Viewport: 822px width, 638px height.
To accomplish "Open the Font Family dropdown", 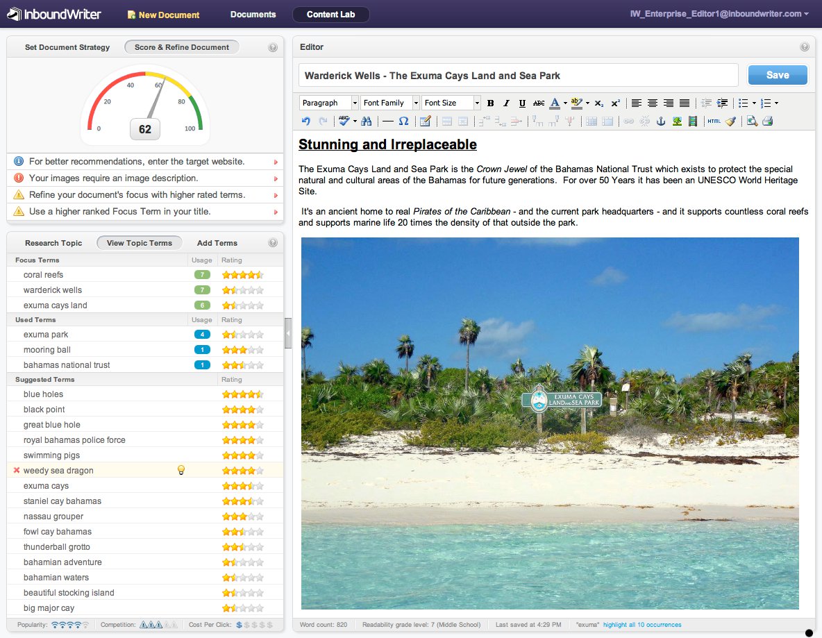I will [389, 103].
